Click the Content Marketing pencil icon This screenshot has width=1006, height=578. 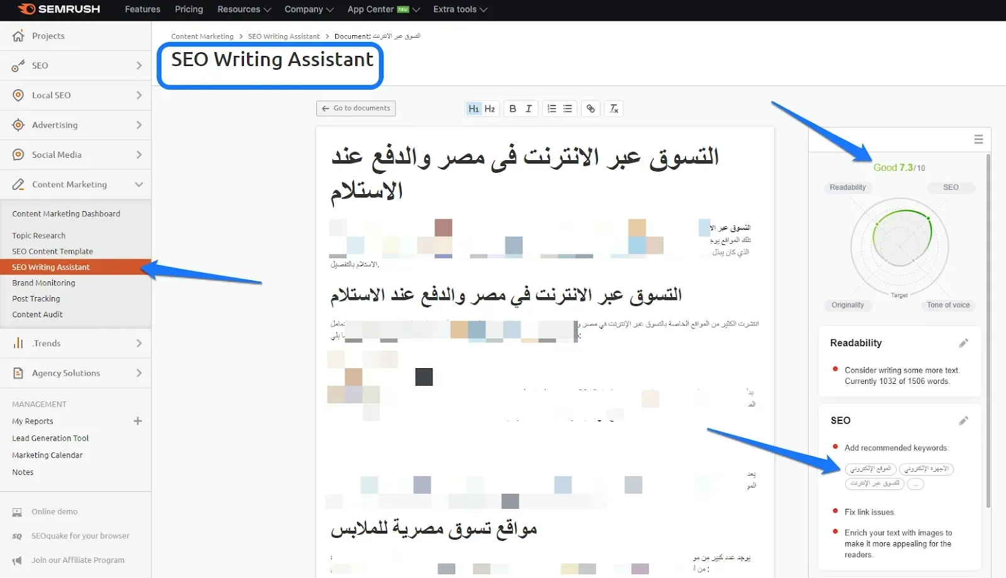pyautogui.click(x=18, y=184)
